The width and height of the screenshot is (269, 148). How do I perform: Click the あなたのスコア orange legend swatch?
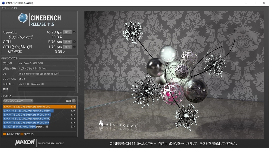pos(4,134)
